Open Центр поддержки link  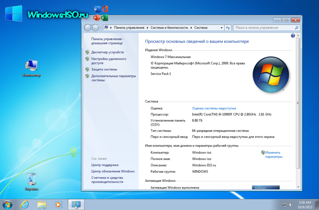pyautogui.click(x=105, y=165)
